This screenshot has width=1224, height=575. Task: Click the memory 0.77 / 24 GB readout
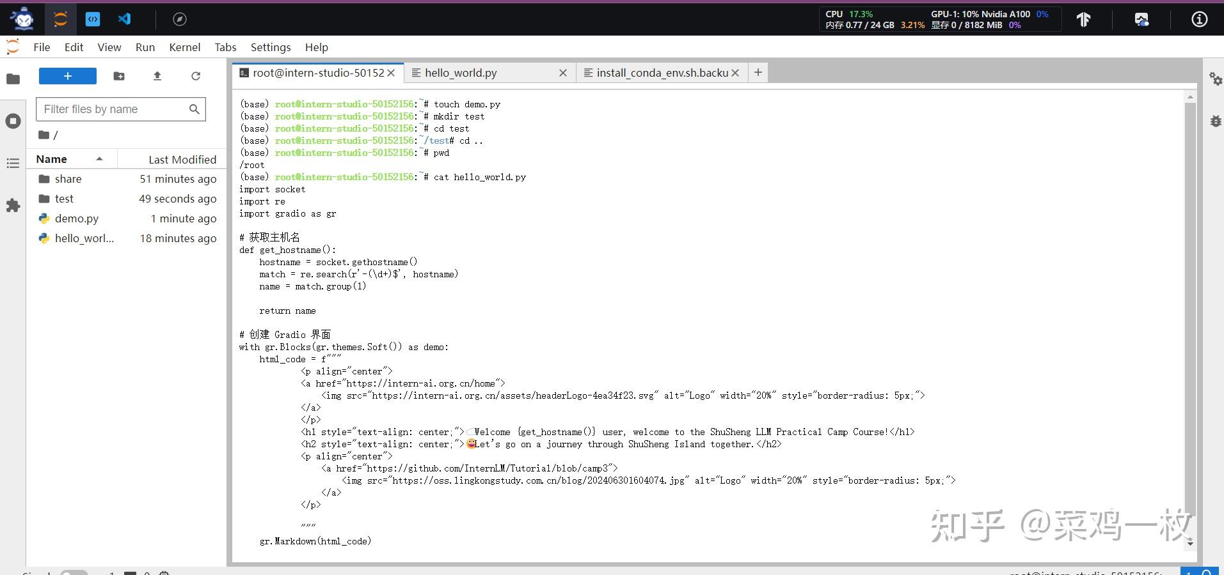[x=875, y=25]
